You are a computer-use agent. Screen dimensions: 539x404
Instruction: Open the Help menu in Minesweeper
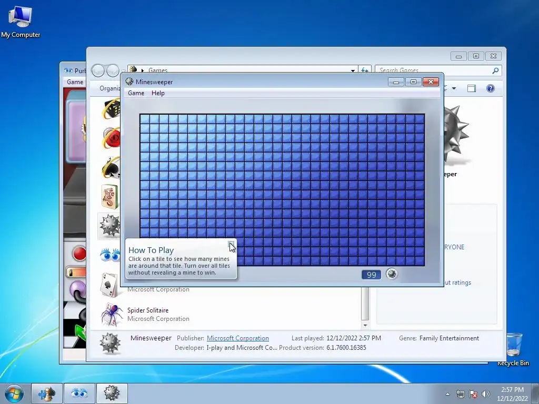coord(158,93)
